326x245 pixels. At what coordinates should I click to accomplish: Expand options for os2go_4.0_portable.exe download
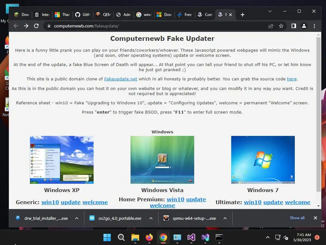tap(151, 218)
